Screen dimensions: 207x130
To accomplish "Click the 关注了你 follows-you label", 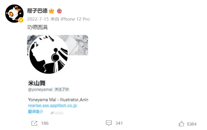I will tap(62, 89).
